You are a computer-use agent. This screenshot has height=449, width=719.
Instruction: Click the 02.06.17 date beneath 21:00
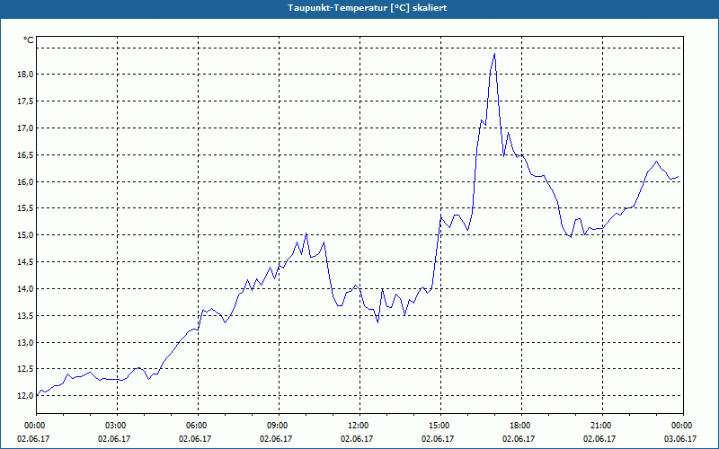coord(599,439)
